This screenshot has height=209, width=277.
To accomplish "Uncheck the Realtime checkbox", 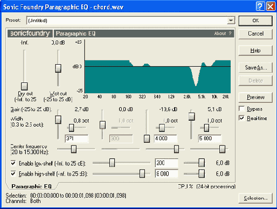I will click(x=242, y=118).
